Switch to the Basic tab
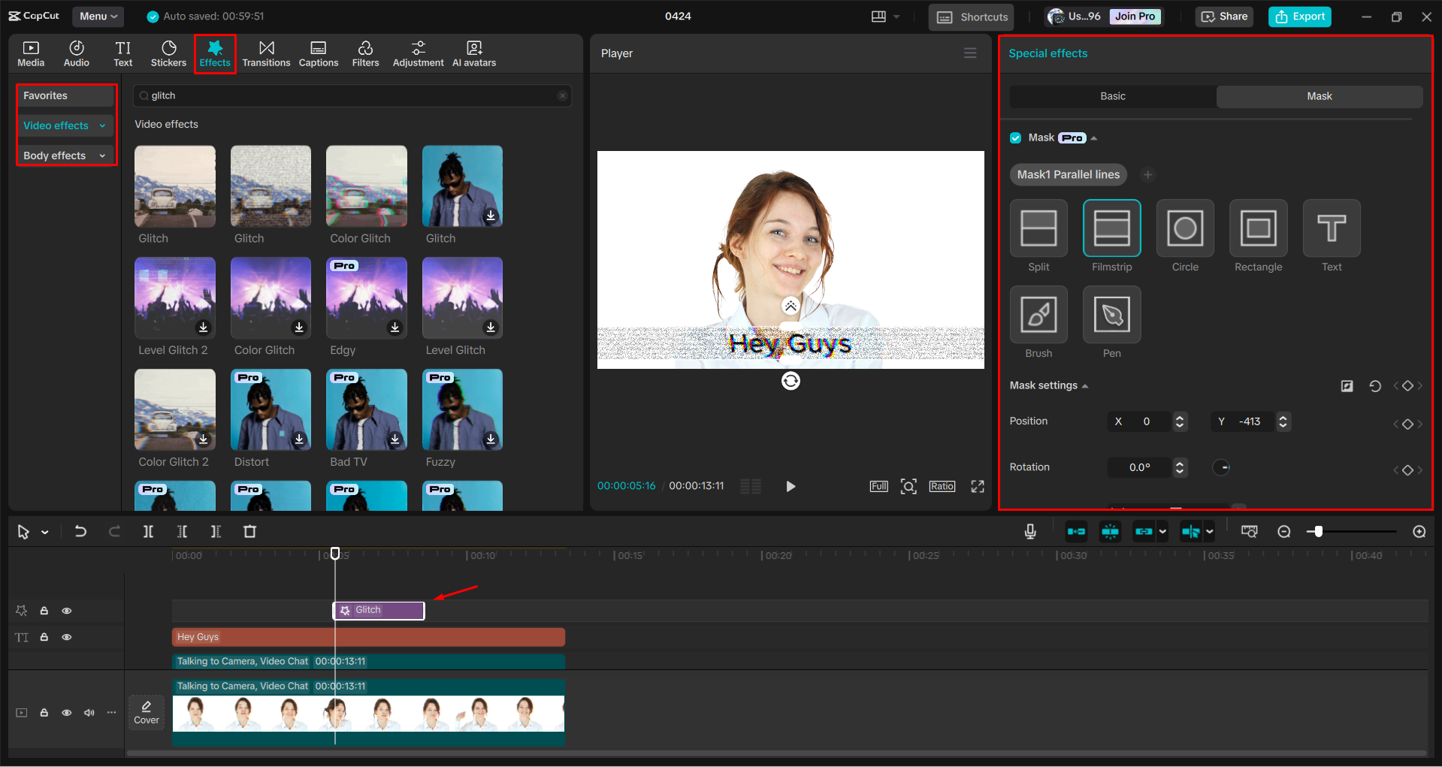Screen dimensions: 1442x767 1112,96
